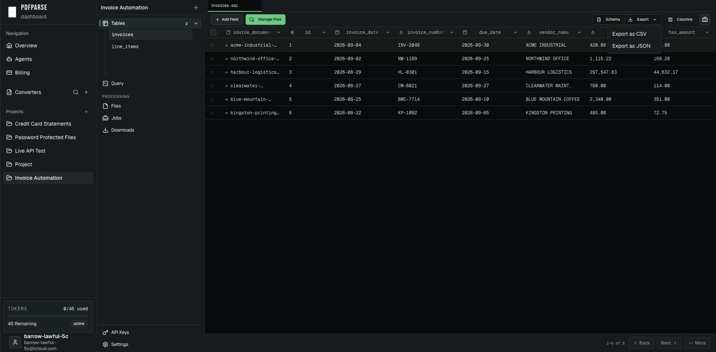716x352 pixels.
Task: Open the Columns selector
Action: 680,20
